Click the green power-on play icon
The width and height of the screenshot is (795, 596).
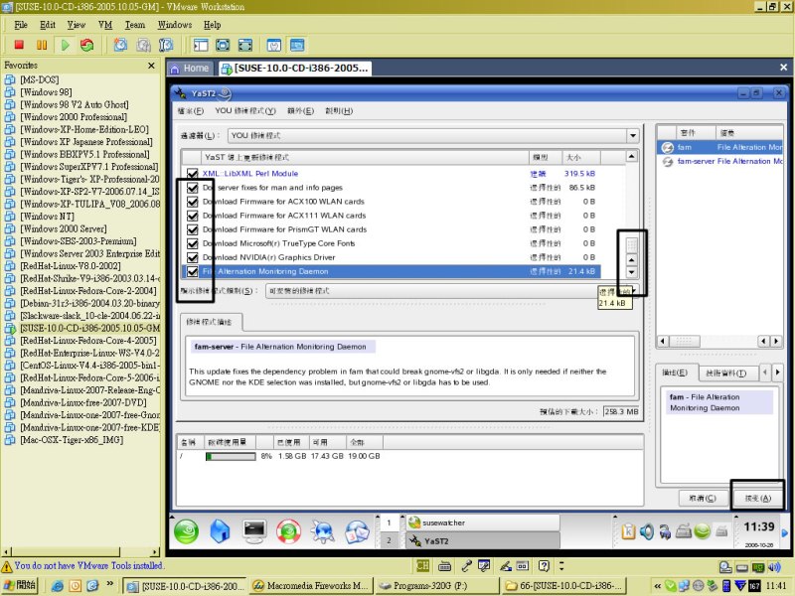point(65,45)
